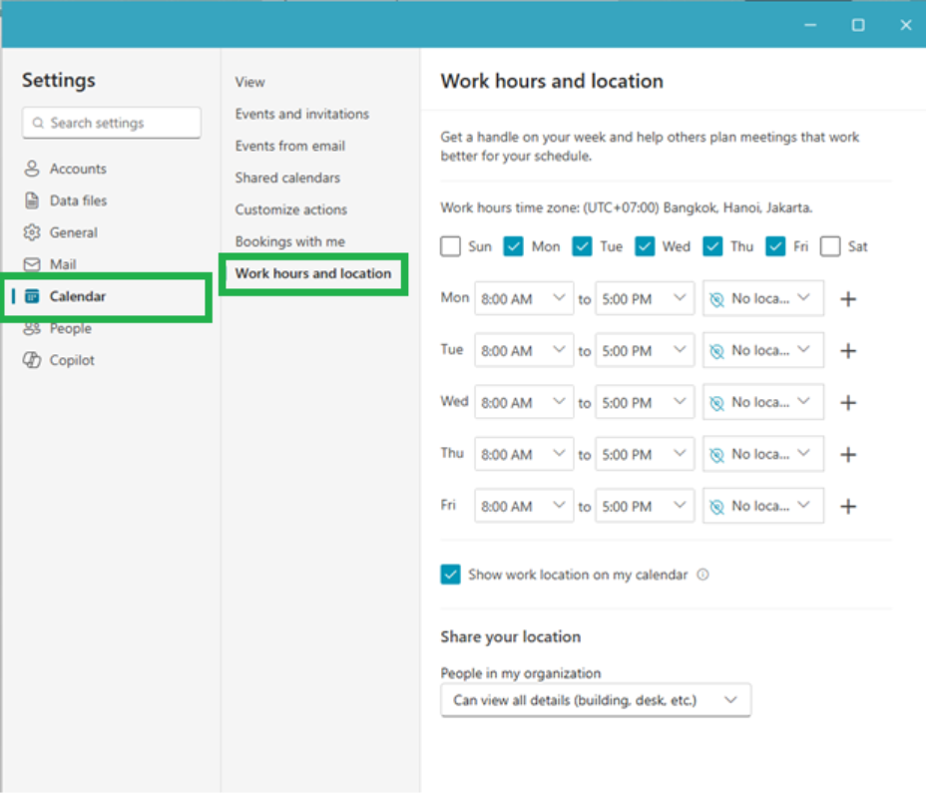
Task: Uncheck the Wed workday checkbox
Action: point(645,246)
